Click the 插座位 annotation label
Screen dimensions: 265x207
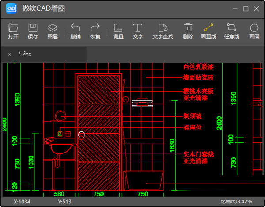[193, 128]
